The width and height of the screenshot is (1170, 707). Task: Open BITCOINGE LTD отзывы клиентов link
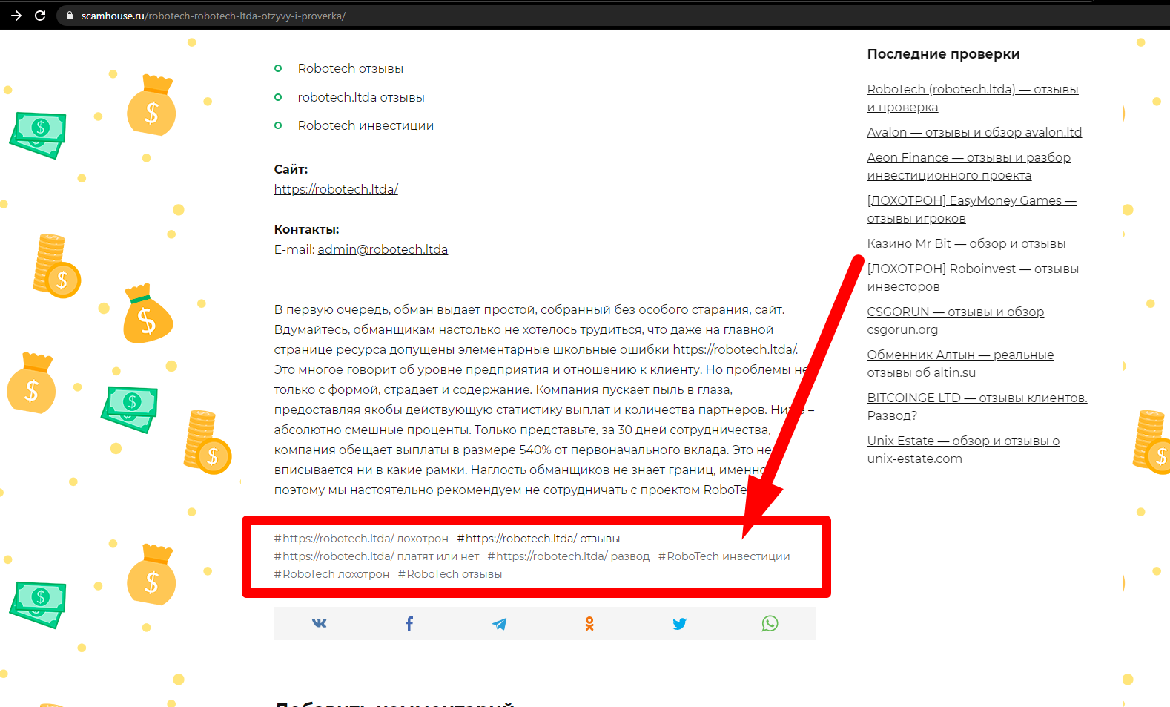click(x=977, y=407)
